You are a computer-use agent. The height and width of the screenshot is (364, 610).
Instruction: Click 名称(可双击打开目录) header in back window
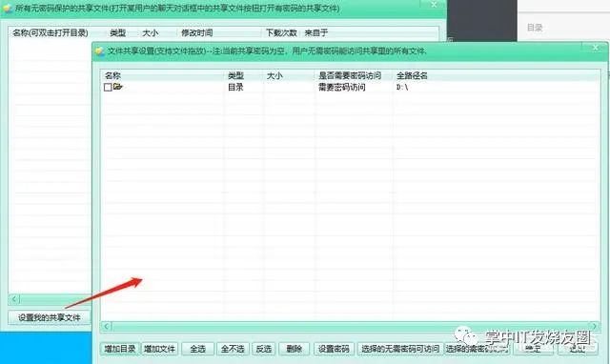[51, 32]
